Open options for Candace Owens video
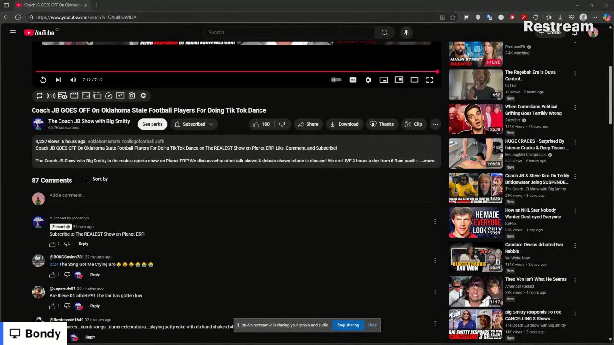 coord(575,246)
